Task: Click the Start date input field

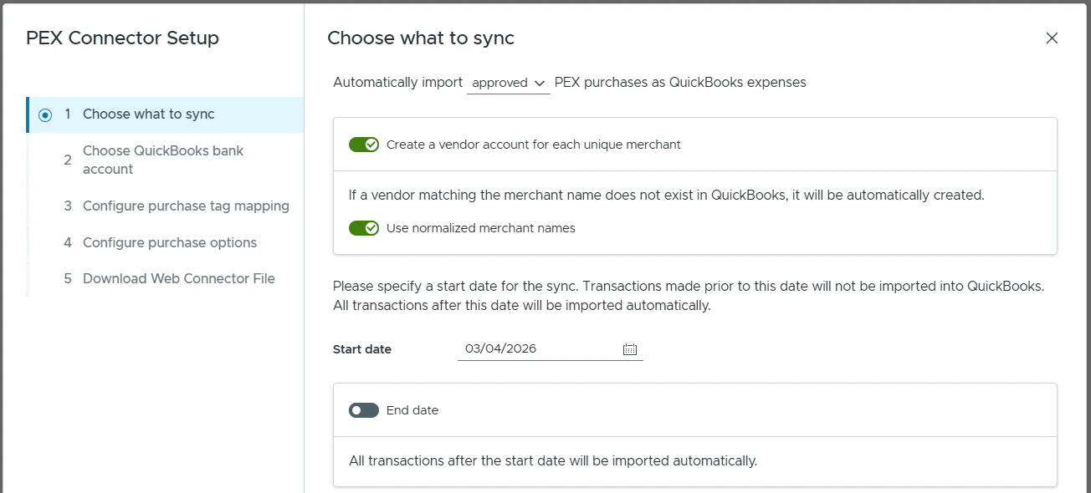Action: 535,349
